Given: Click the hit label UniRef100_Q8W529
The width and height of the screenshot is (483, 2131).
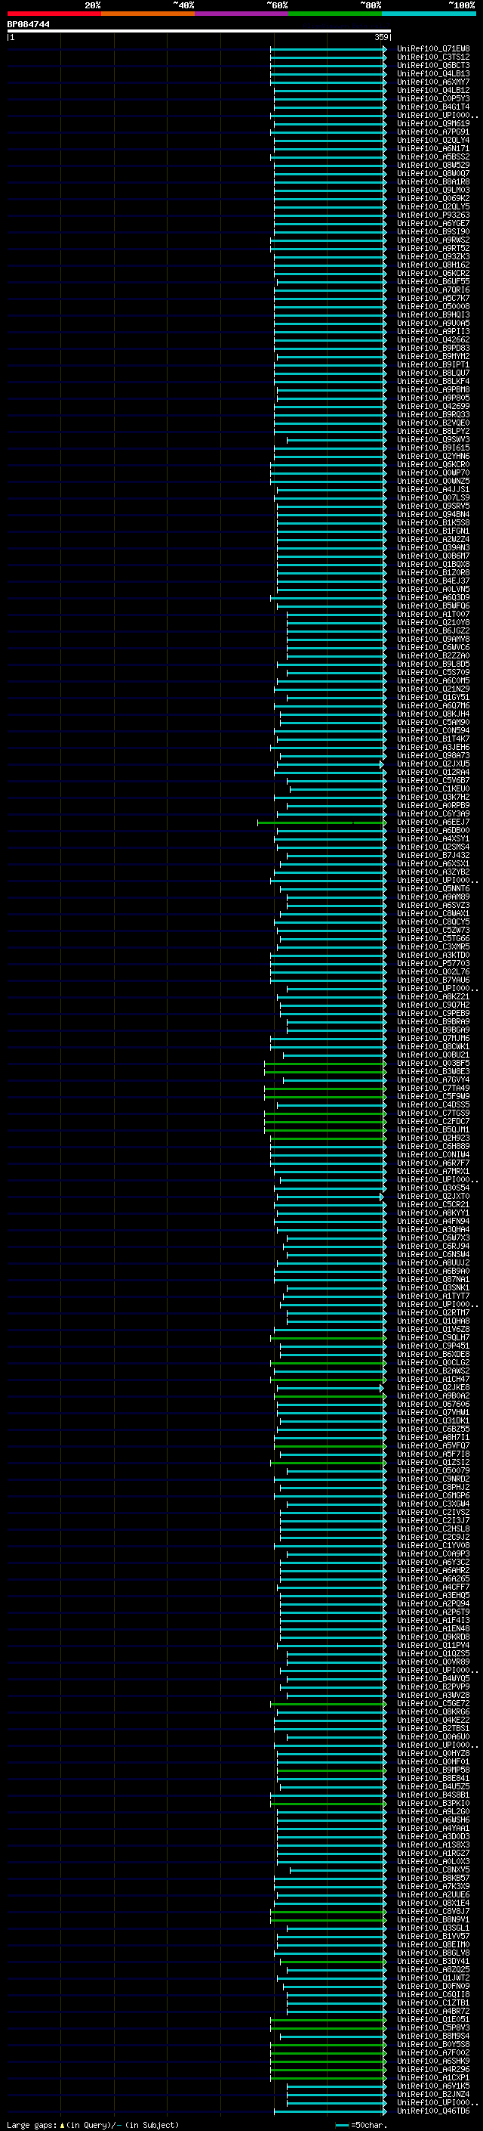Looking at the screenshot, I should point(433,165).
